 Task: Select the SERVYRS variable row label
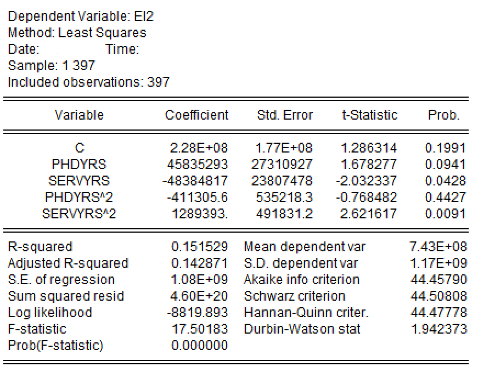pyautogui.click(x=79, y=181)
